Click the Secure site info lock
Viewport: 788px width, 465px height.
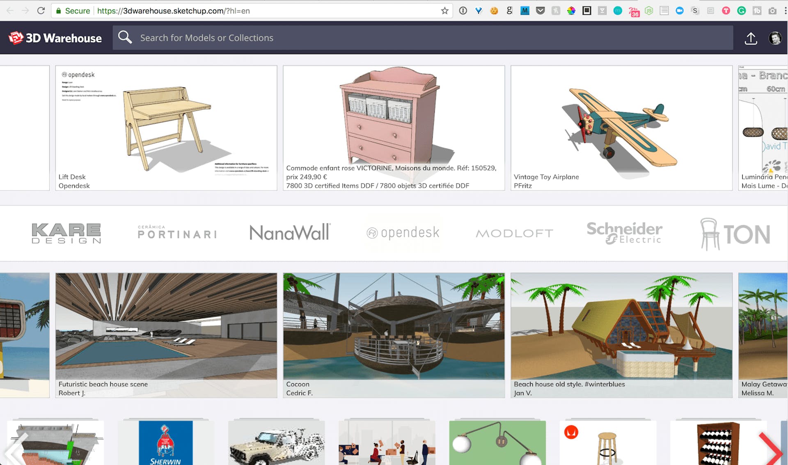(x=59, y=11)
